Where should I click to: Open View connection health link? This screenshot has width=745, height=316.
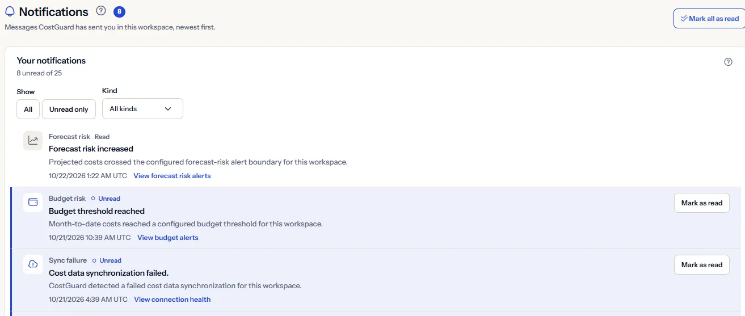pyautogui.click(x=172, y=300)
